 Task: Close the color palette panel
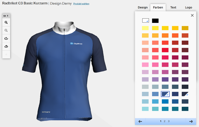pyautogui.click(x=192, y=15)
